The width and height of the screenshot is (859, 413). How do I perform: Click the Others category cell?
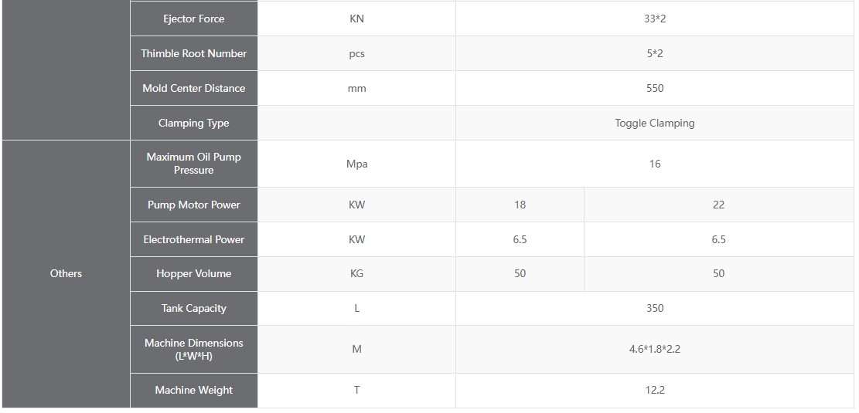coord(66,273)
